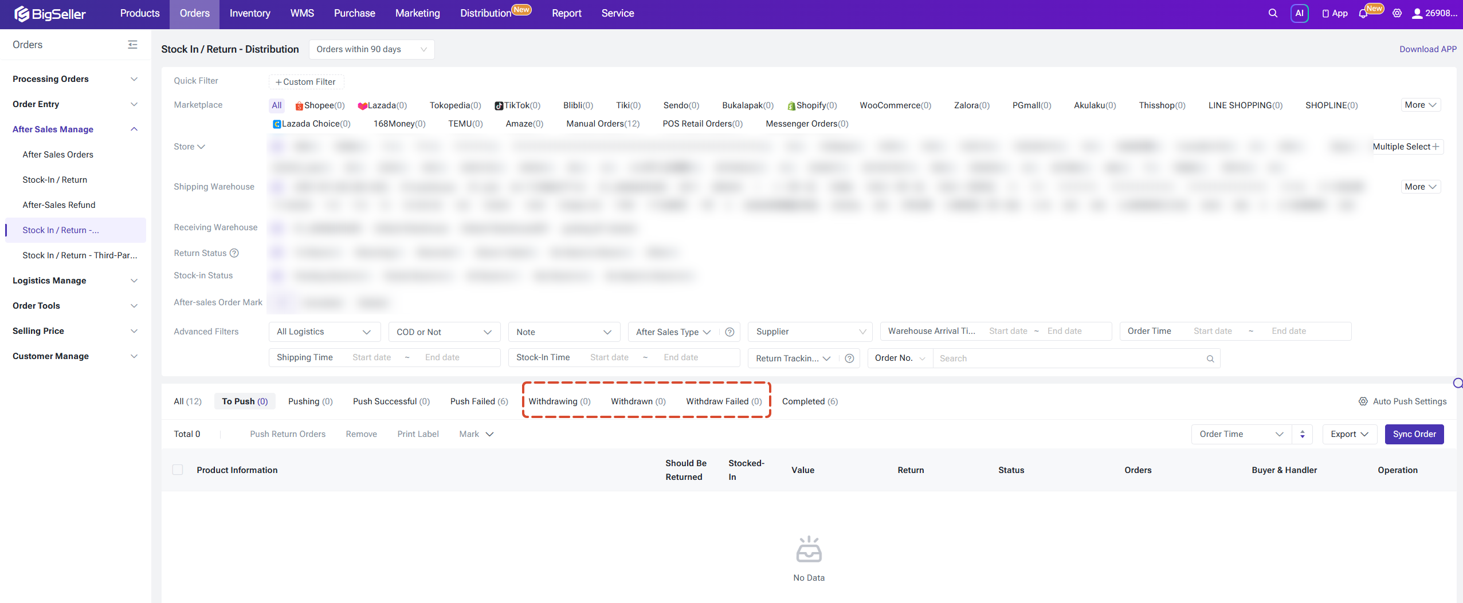
Task: Switch to the Completed tab
Action: pos(810,401)
